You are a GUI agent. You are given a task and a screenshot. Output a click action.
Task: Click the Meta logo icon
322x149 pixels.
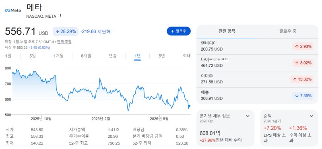[13, 10]
